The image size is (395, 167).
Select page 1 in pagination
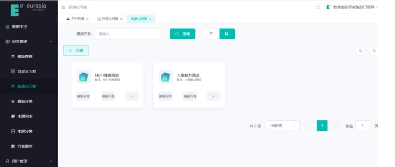click(322, 126)
